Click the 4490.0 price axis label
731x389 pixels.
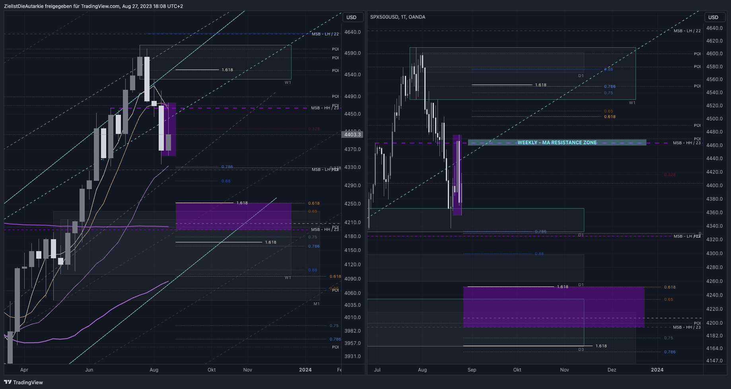click(352, 97)
